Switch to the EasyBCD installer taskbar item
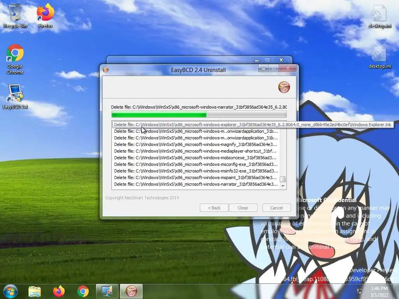399x299 pixels. 107,291
